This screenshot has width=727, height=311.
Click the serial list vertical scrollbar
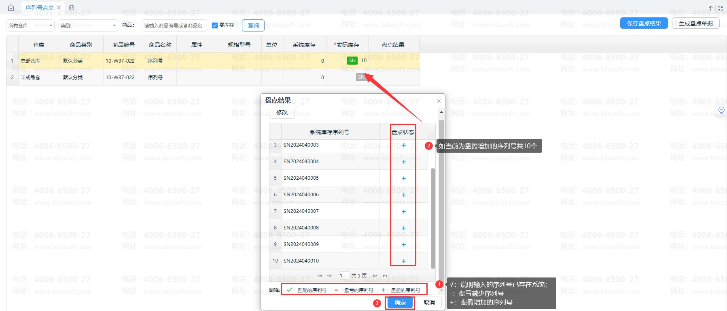[x=432, y=218]
